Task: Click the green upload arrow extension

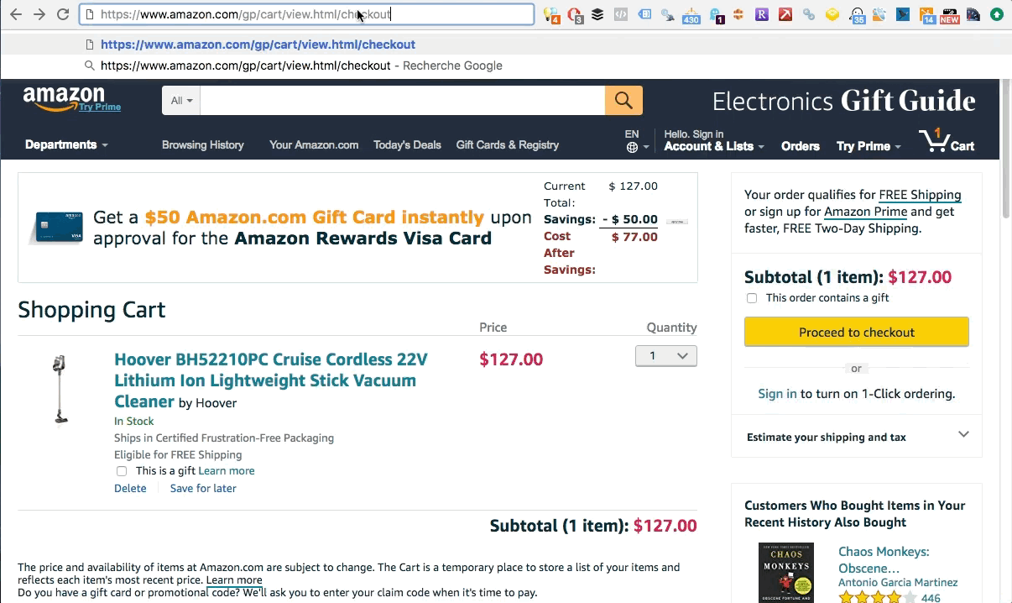Action: click(x=997, y=14)
